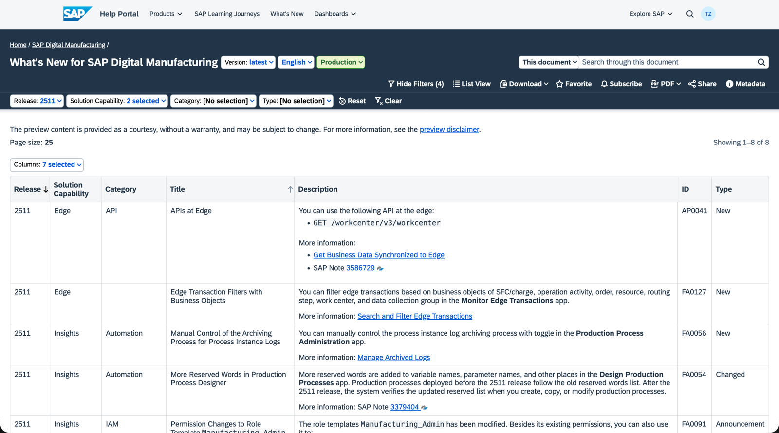Clear all filters
Viewport: 779px width, 433px height.
(388, 101)
